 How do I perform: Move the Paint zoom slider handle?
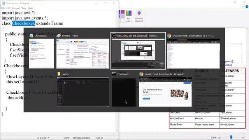tap(231, 137)
